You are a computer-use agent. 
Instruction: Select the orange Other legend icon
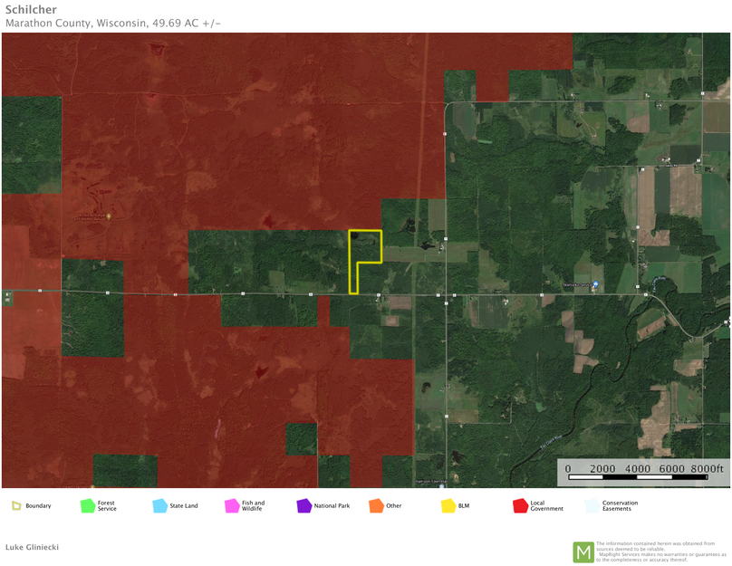point(375,505)
